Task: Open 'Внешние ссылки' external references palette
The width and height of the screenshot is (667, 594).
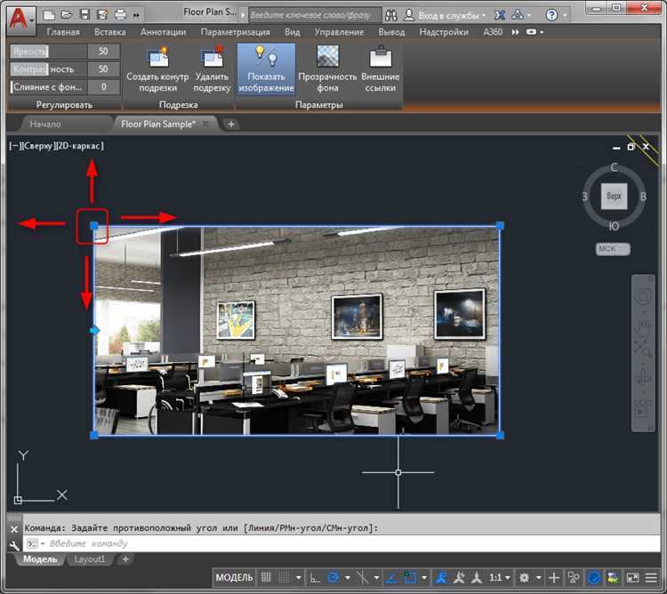Action: pos(380,59)
